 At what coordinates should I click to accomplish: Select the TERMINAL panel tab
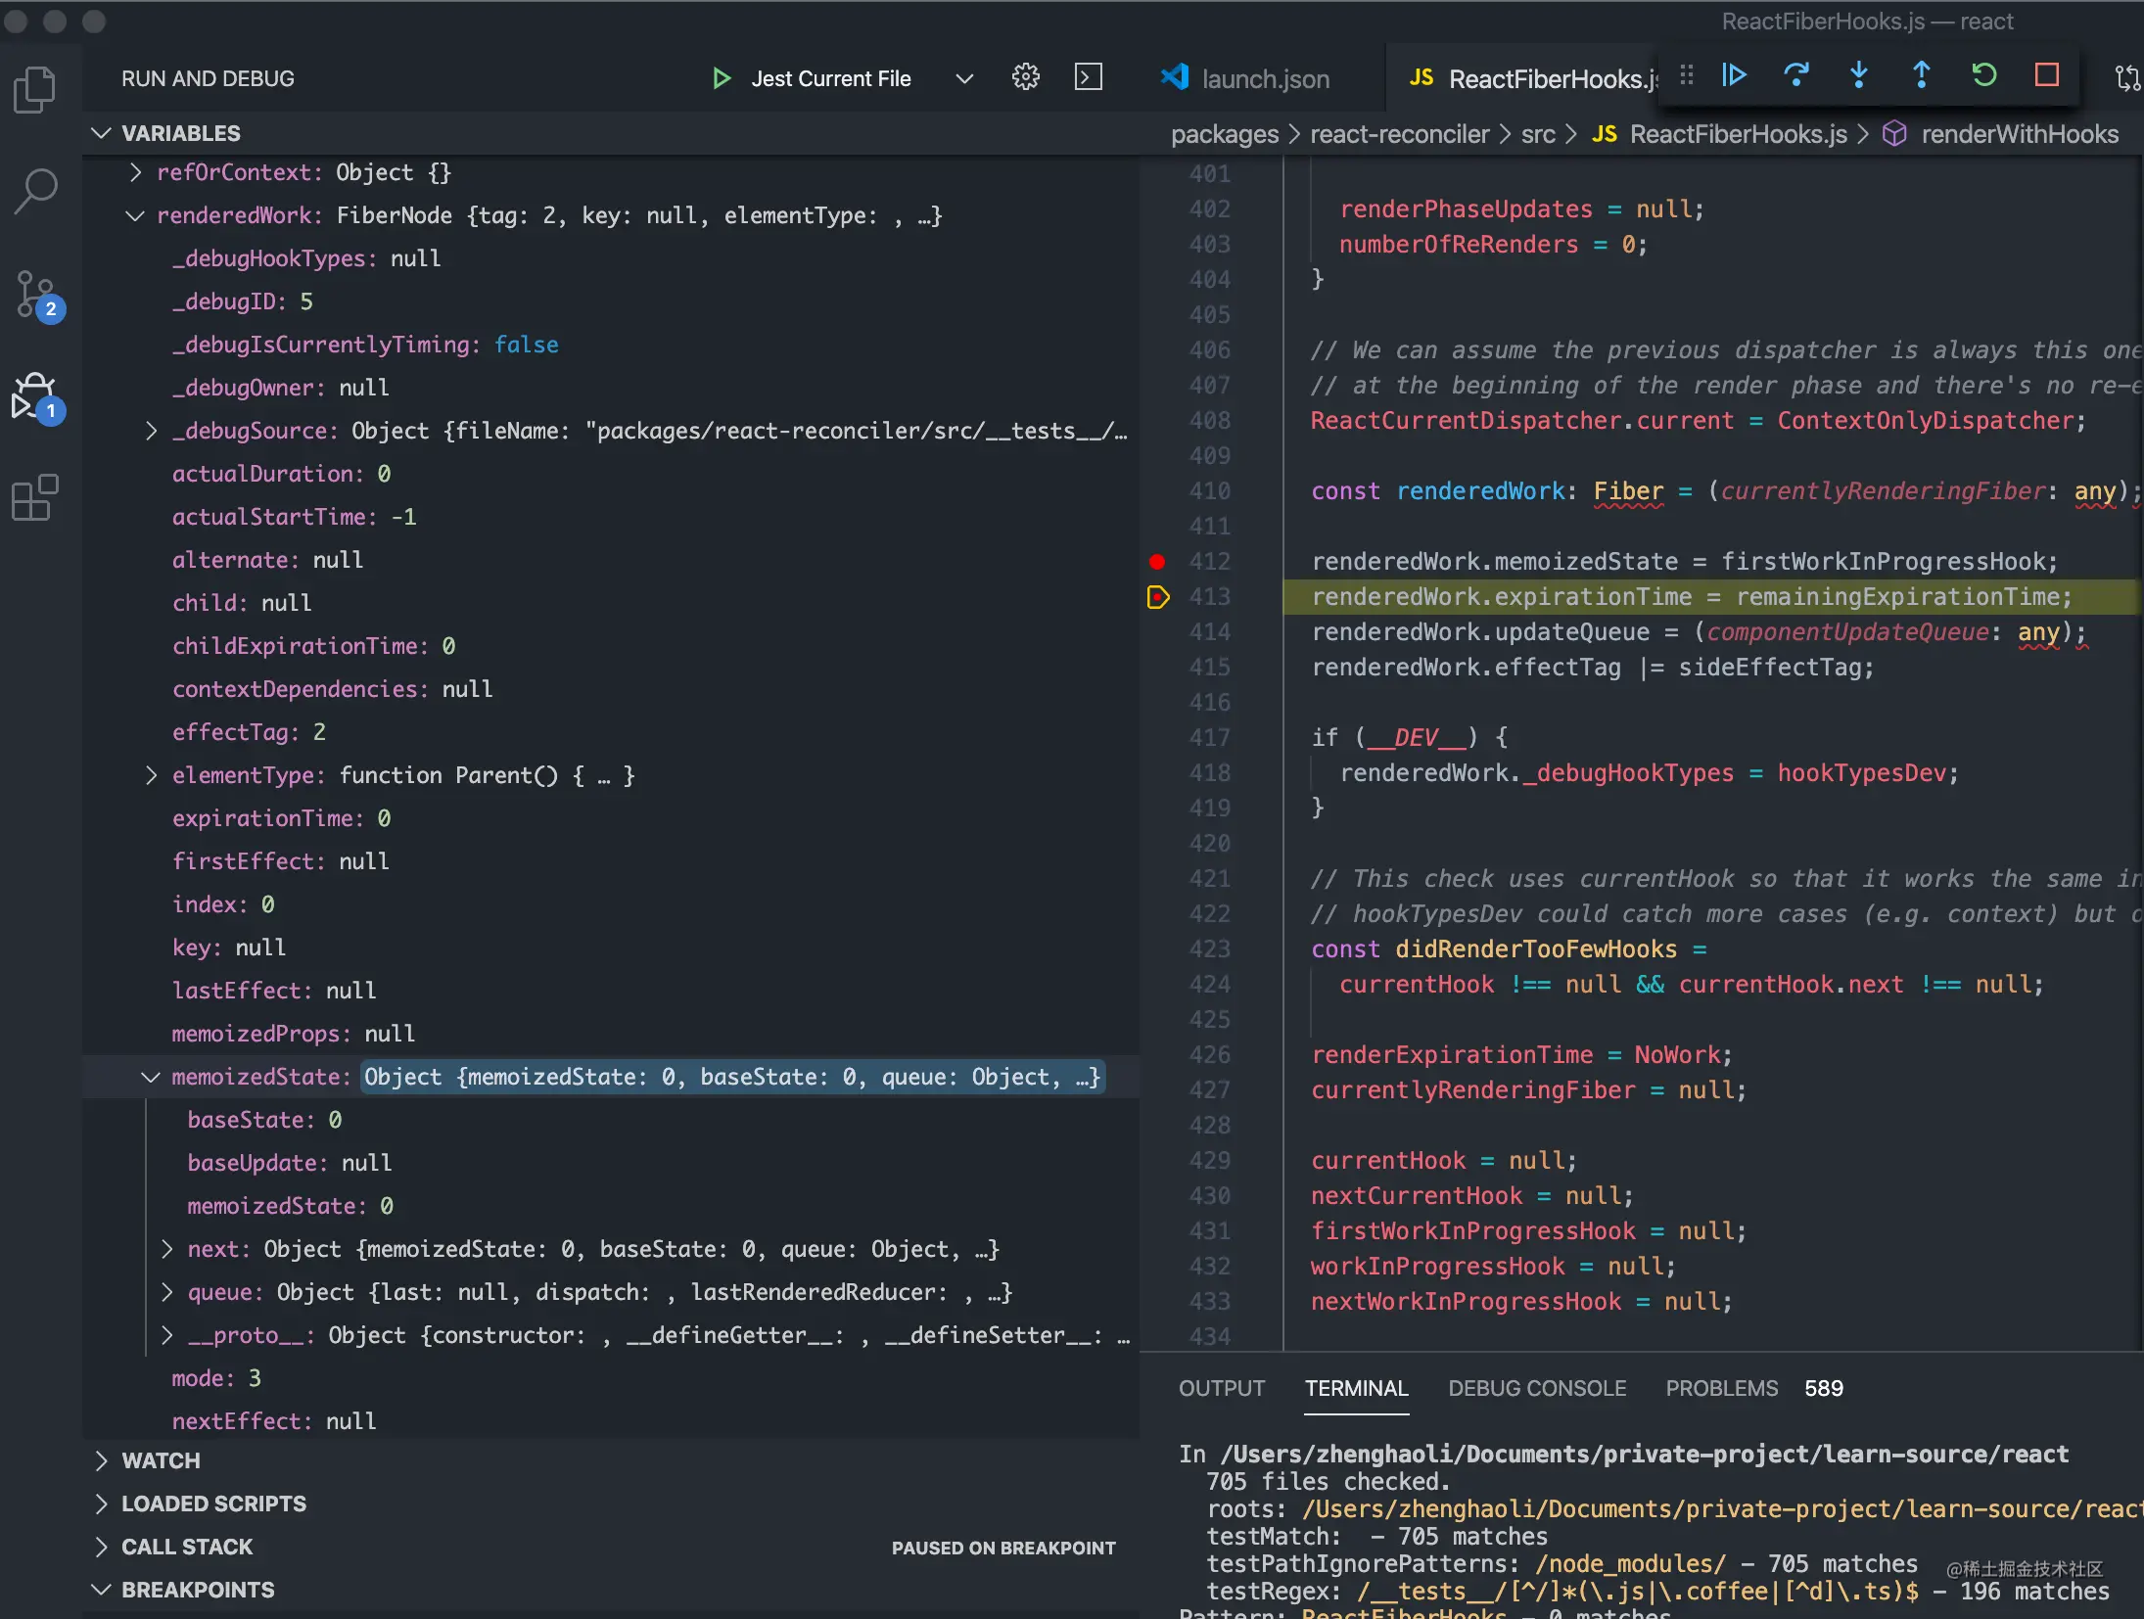[x=1356, y=1388]
